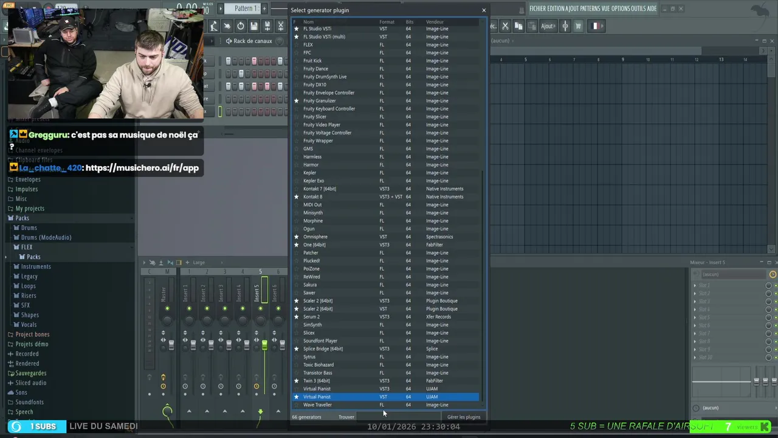Image resolution: width=778 pixels, height=438 pixels.
Task: Click the (aucun) preset field atop Mixeur panel
Action: [733, 274]
